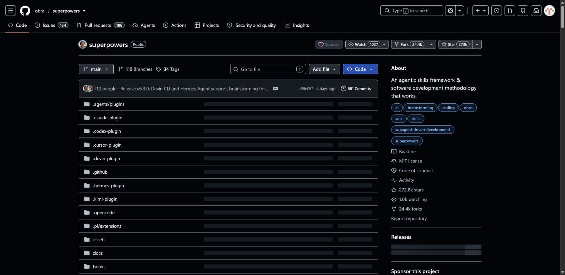Expand the Add file dropdown
Image resolution: width=565 pixels, height=275 pixels.
pyautogui.click(x=324, y=69)
